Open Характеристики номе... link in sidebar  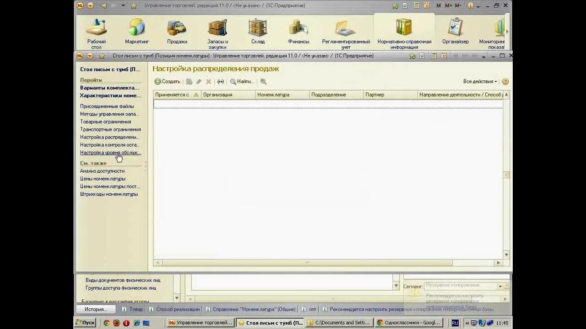tap(110, 96)
